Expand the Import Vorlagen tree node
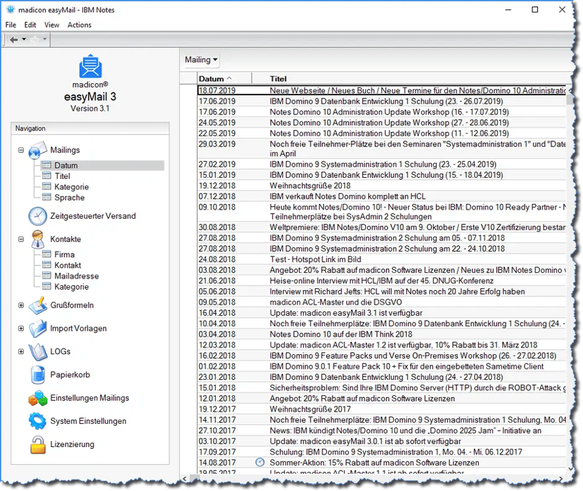583x491 pixels. (x=21, y=329)
